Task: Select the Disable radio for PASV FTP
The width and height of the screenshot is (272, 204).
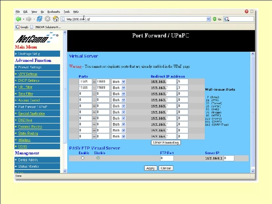Action: [x=98, y=158]
